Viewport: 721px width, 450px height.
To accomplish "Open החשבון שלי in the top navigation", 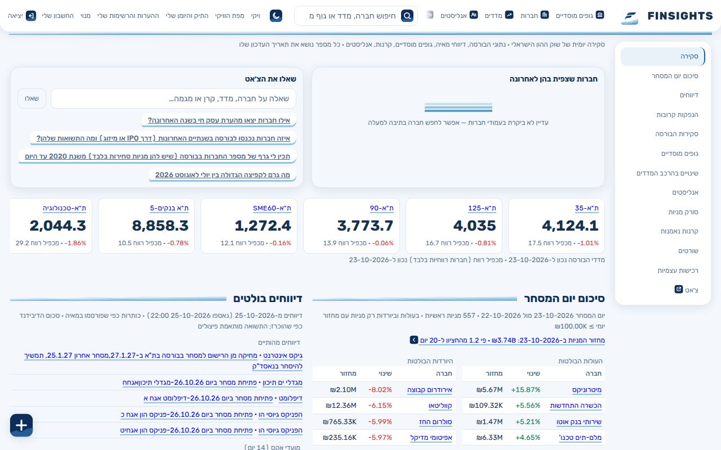I will point(58,16).
